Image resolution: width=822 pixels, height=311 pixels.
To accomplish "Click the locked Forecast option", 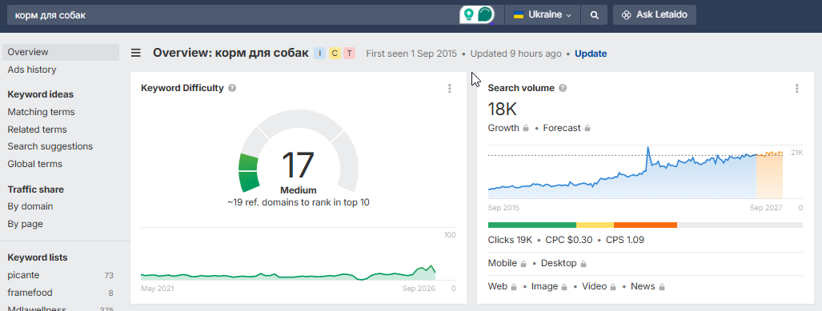I will click(x=567, y=128).
